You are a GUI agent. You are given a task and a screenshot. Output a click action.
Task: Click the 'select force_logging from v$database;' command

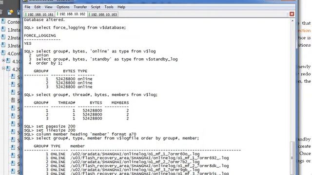81,28
